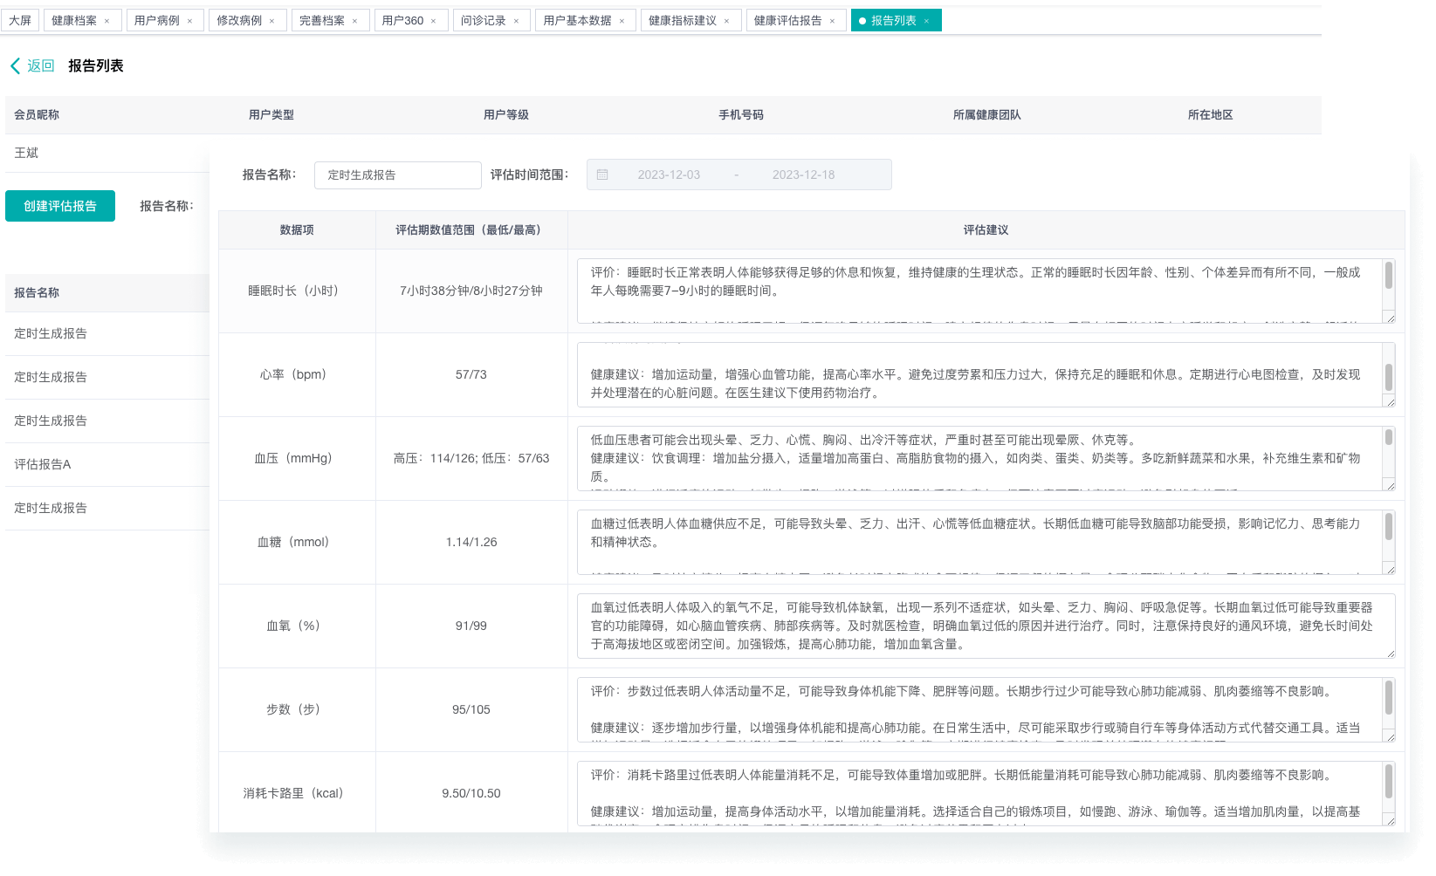Close the 健康评估报告 tab
The image size is (1436, 876).
[832, 21]
